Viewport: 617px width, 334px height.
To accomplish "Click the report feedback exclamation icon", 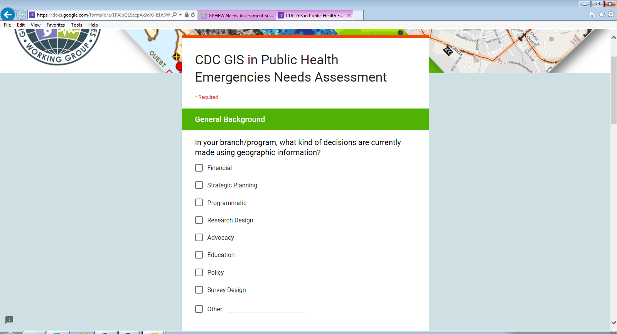I will (x=9, y=320).
